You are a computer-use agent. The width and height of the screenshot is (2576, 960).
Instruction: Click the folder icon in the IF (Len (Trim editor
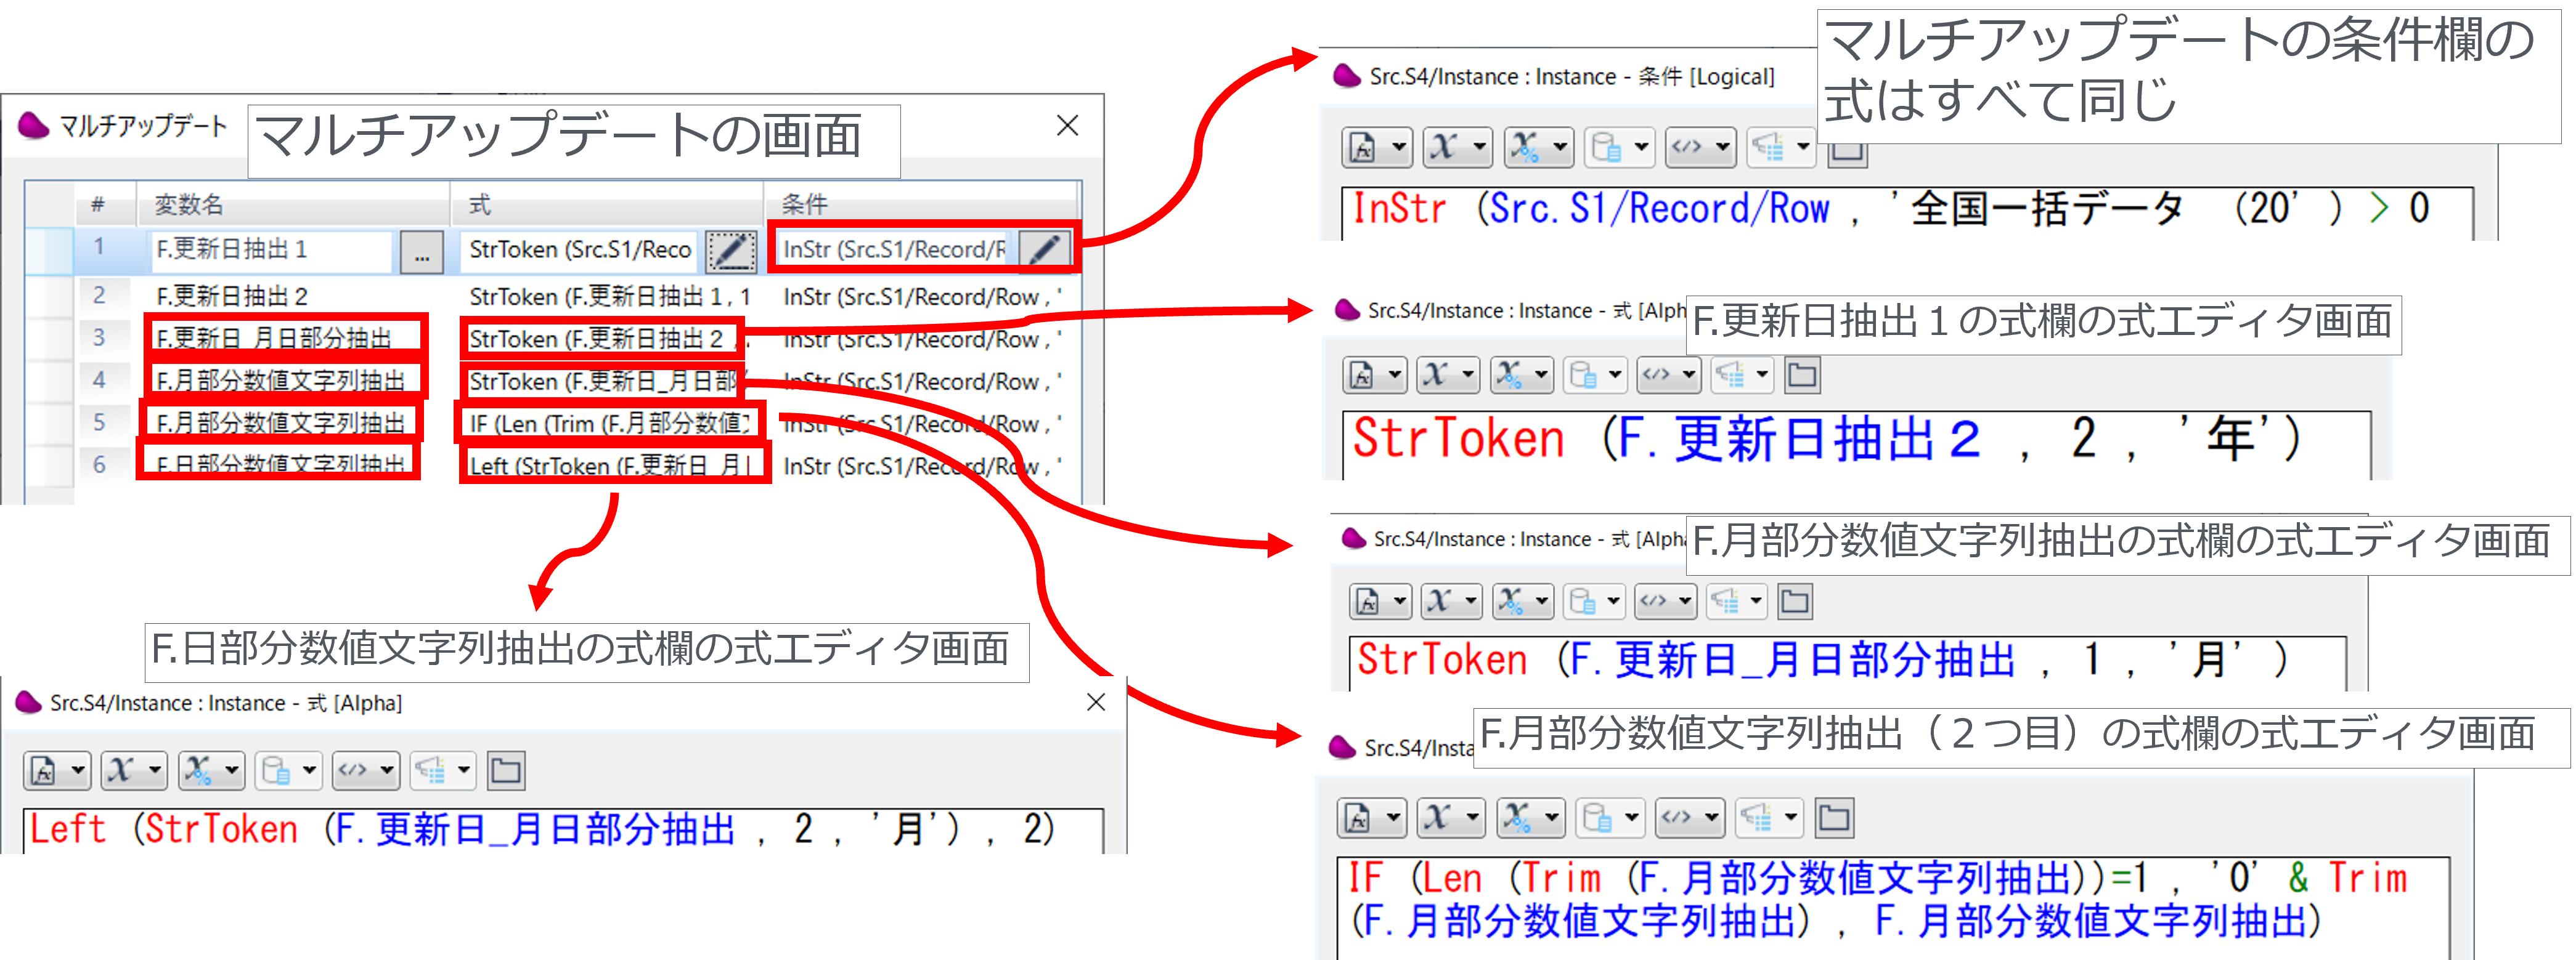(x=1834, y=818)
